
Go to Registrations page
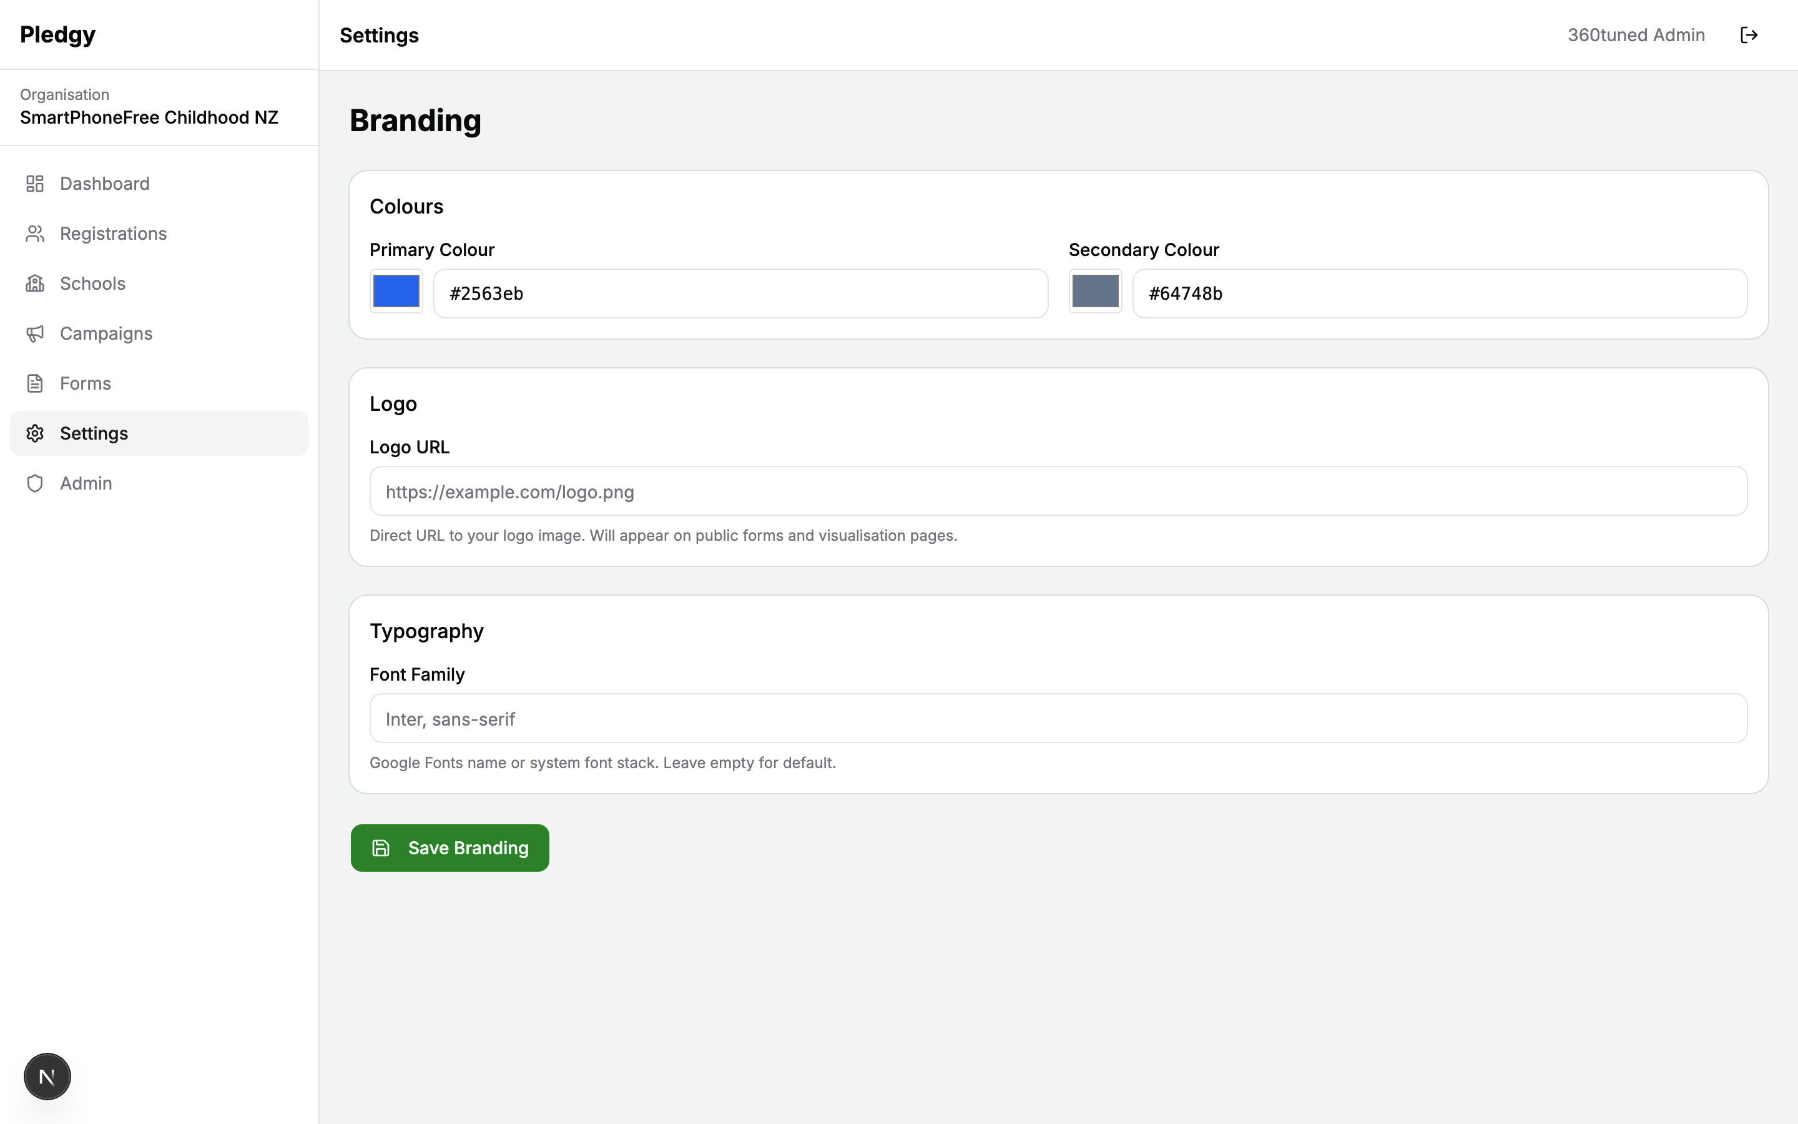(x=159, y=234)
